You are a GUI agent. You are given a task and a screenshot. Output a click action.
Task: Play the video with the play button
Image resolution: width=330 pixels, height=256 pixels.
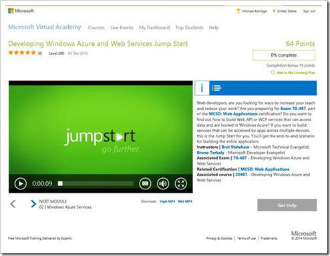coord(21,183)
